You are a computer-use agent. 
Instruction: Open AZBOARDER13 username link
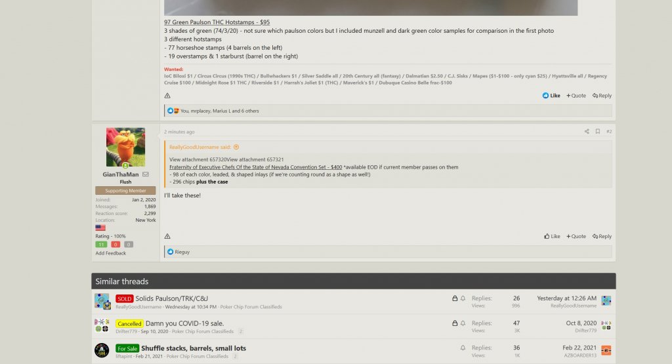point(580,355)
